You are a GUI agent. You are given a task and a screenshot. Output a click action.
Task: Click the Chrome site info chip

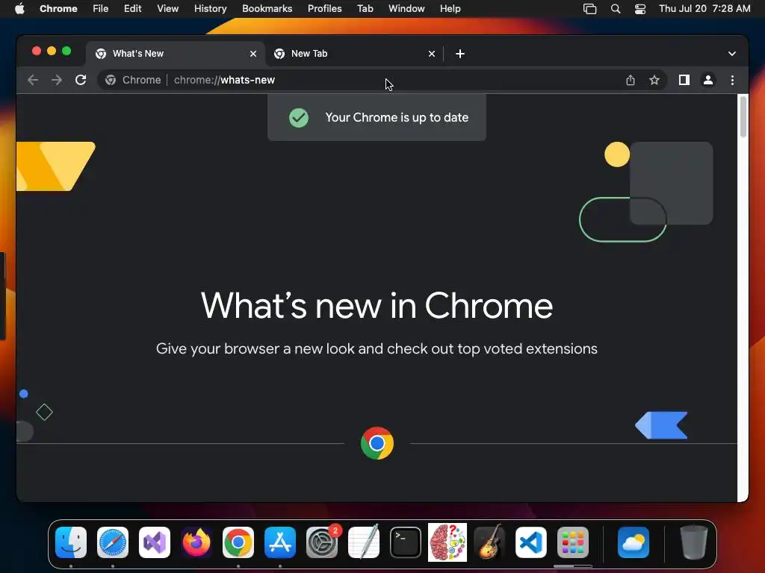pyautogui.click(x=133, y=80)
